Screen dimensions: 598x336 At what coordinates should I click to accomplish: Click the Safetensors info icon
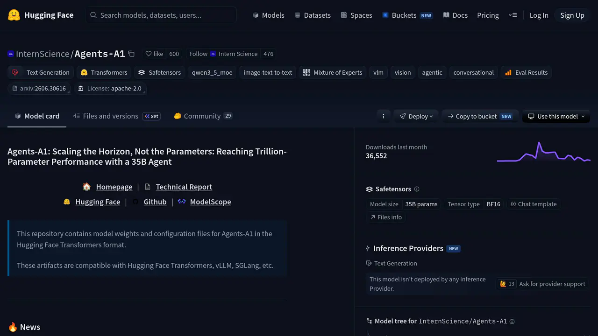(417, 189)
